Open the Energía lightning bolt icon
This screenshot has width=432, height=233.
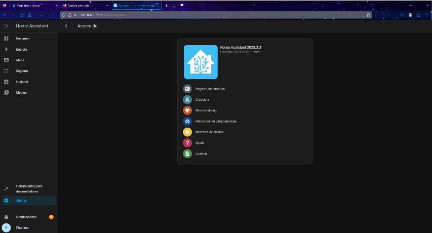pyautogui.click(x=6, y=49)
